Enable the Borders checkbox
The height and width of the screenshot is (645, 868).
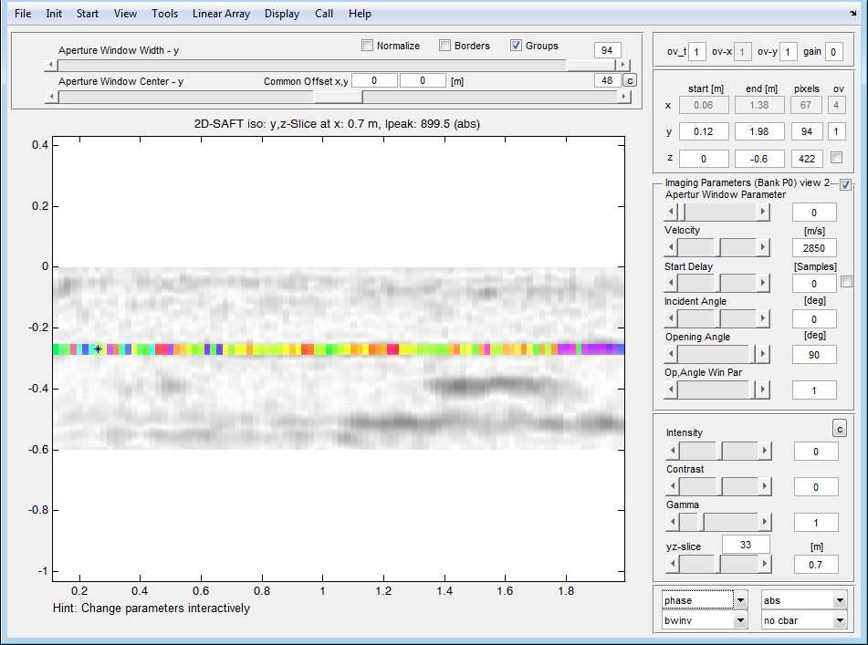(x=444, y=46)
